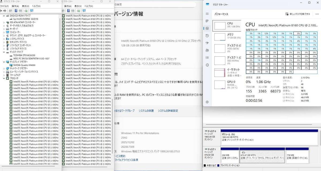
Task: Select the イーサネット performance thumbnail
Action: click(220, 73)
